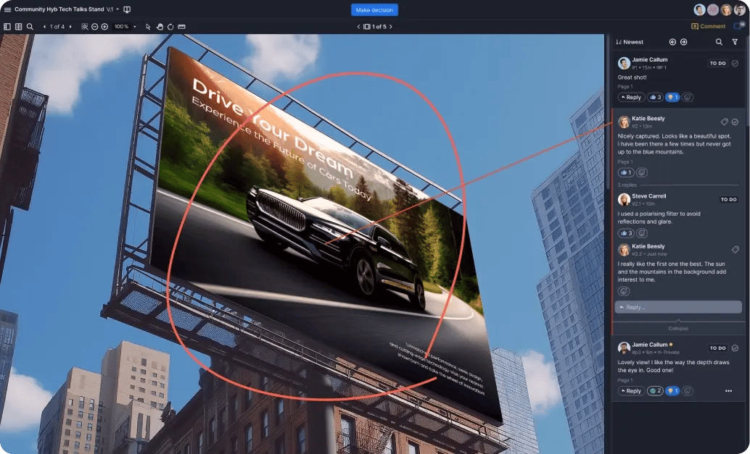
Task: Select the pointer cursor tool
Action: (x=148, y=27)
